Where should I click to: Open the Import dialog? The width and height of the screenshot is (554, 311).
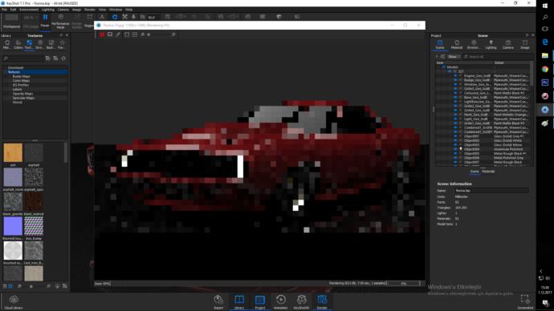point(218,302)
